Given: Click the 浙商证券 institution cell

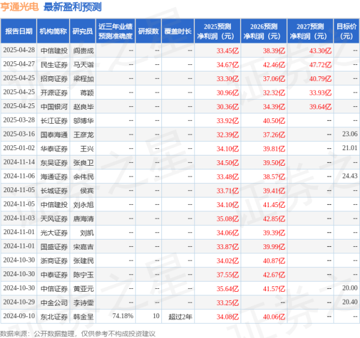Looking at the screenshot, I should pyautogui.click(x=54, y=261).
